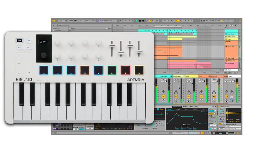The image size is (254, 153).
Task: Activate the Draw Mode pencil icon
Action: point(201,21)
